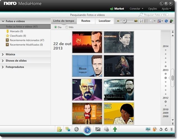
Task: Open the 24 Jack Bauer thumbnail
Action: pos(87,42)
